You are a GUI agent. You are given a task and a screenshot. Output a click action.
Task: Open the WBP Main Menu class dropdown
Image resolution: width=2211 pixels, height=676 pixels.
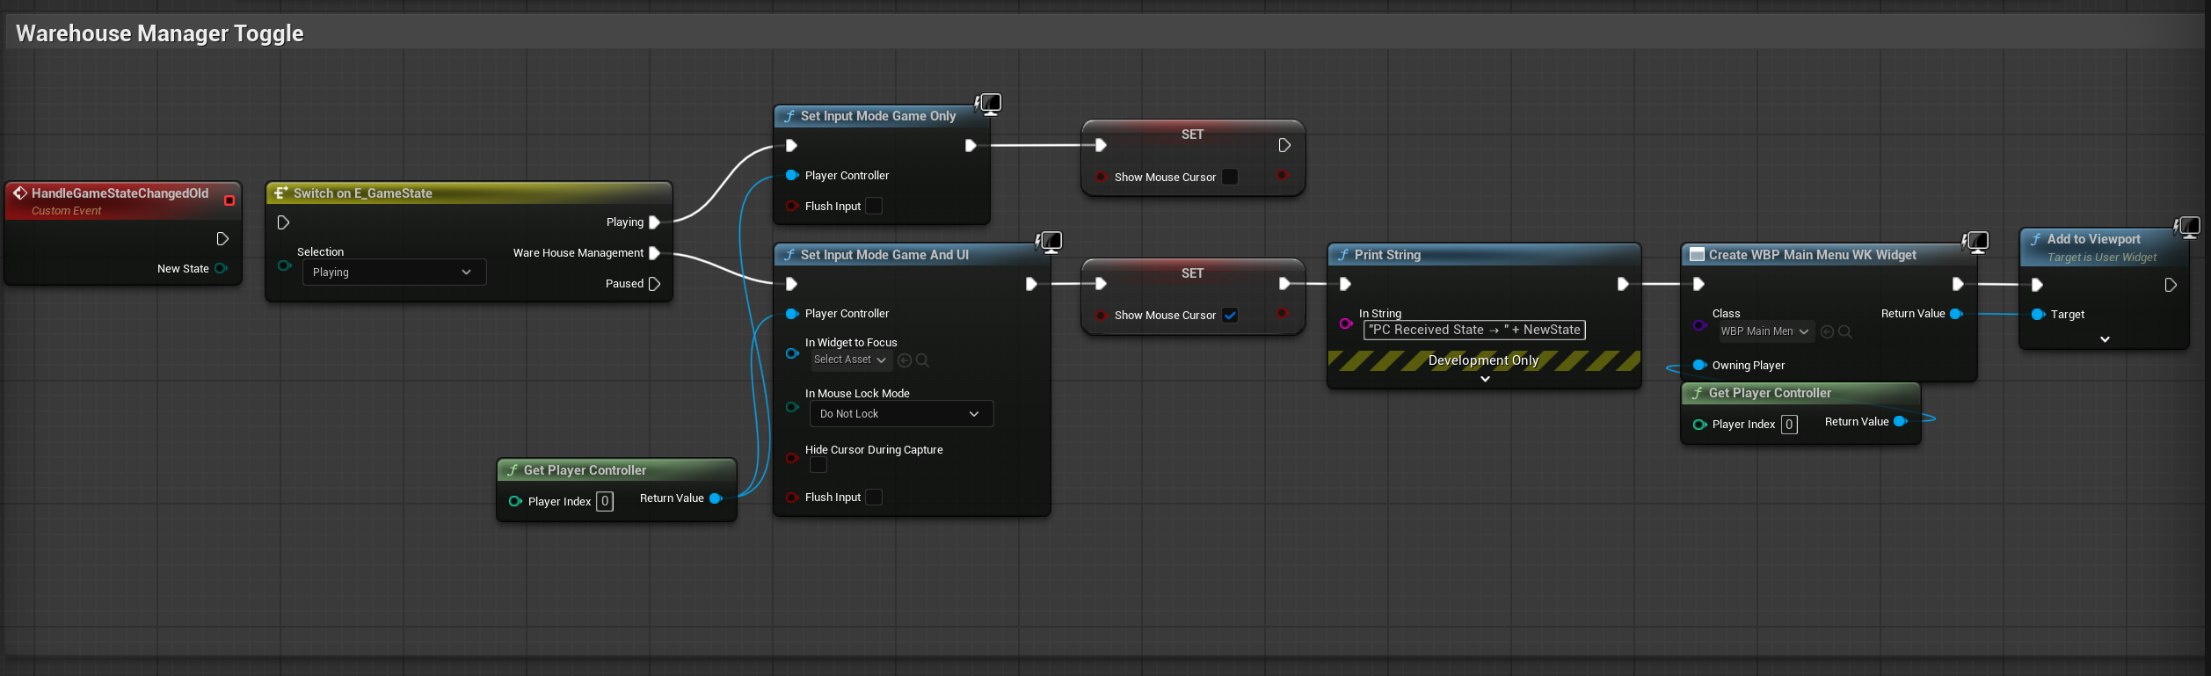(x=1765, y=331)
